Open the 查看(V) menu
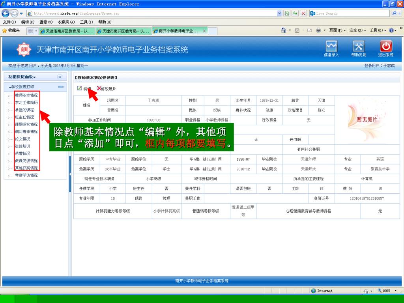The image size is (404, 303). click(46, 22)
